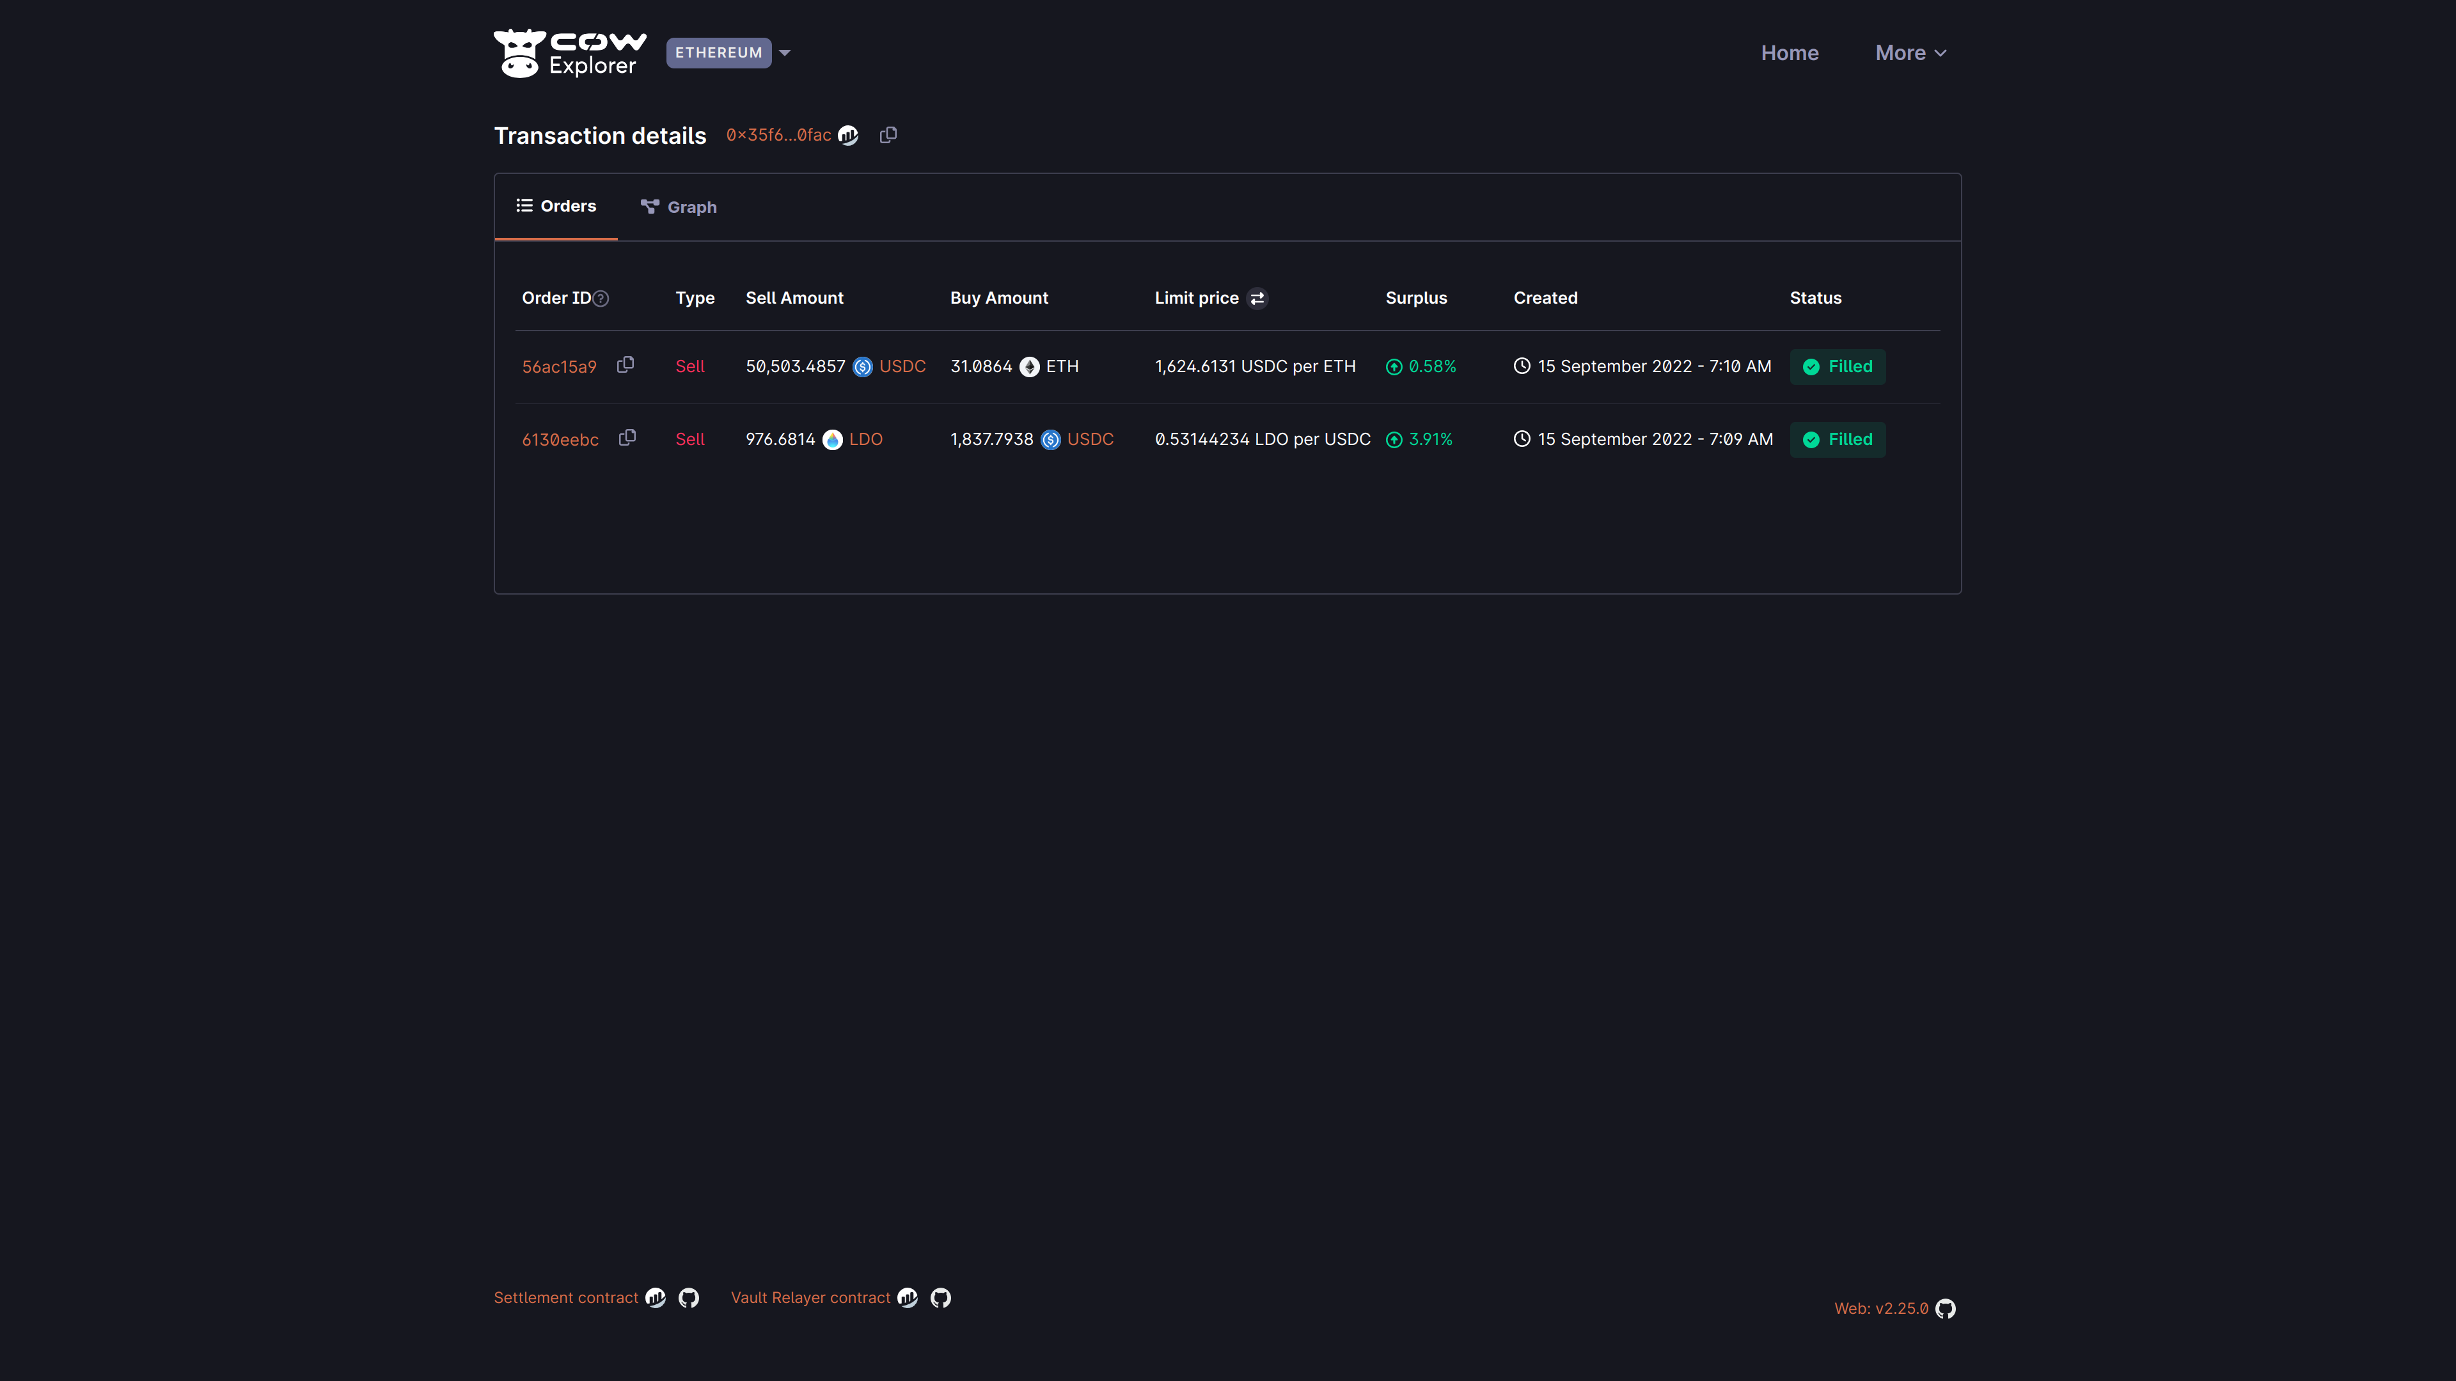Switch to the Graph tab
Viewport: 2456px width, 1381px height.
tap(679, 207)
